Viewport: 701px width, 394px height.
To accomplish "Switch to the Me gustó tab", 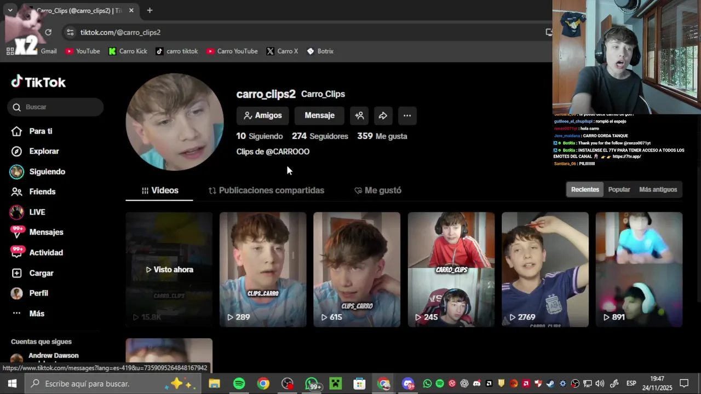I will (x=378, y=190).
